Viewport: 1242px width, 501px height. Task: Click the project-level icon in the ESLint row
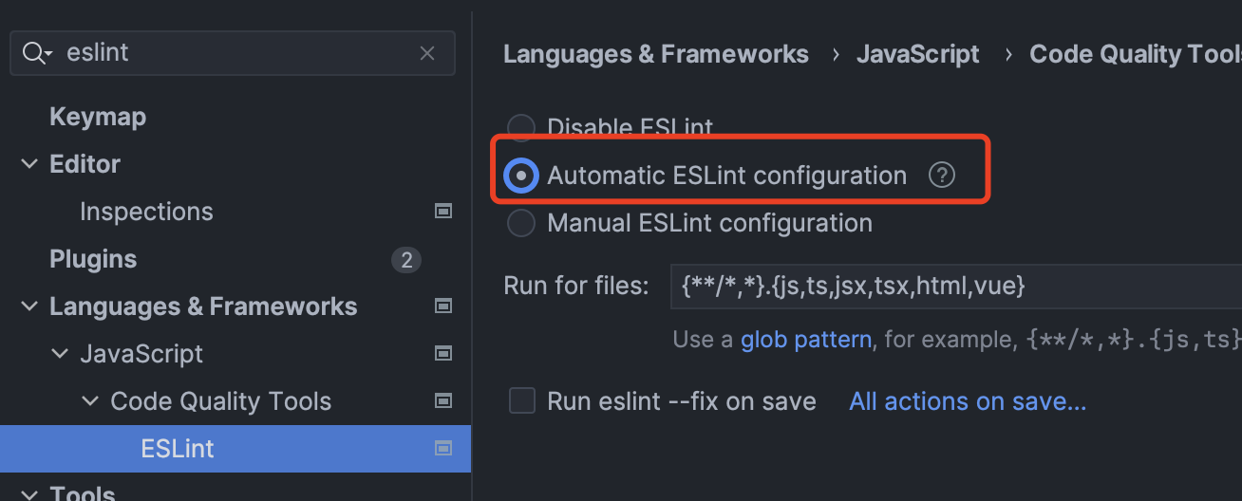click(442, 449)
